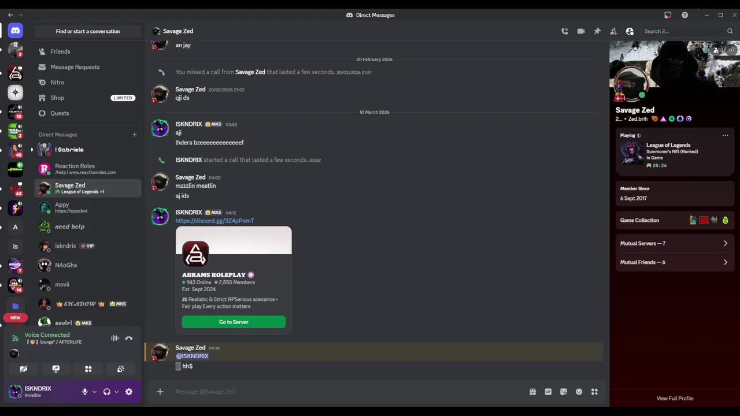Click the message input for Savage Zed
The image size is (740, 416).
(347, 392)
